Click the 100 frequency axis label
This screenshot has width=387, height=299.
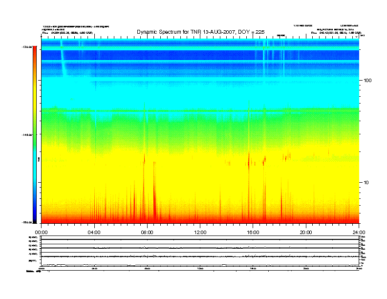coord(367,81)
